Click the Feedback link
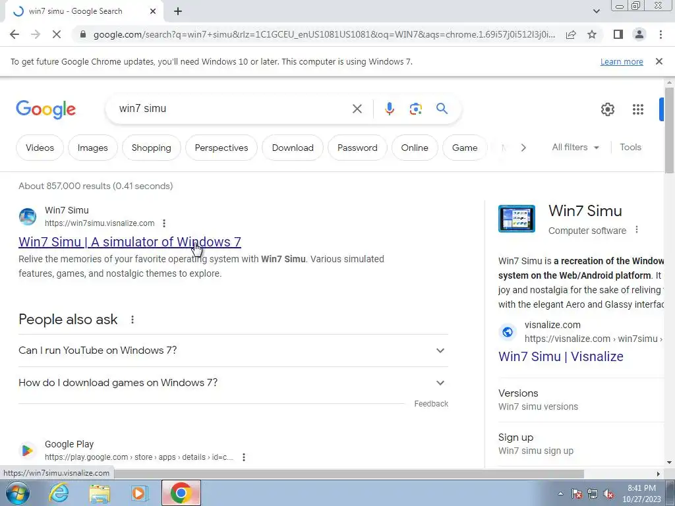Viewport: 675px width, 506px height. (x=431, y=404)
